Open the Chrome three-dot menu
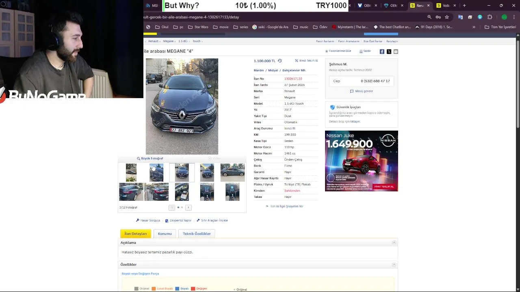The width and height of the screenshot is (520, 292). point(514,17)
